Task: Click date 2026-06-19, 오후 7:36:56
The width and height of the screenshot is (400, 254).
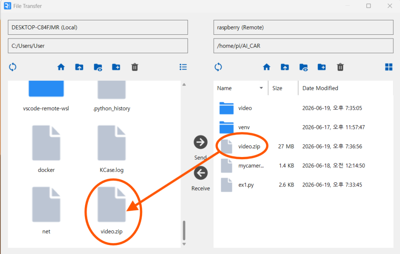Action: point(332,147)
